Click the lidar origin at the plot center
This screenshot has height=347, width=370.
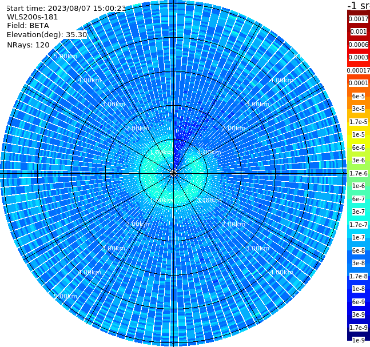coord(173,173)
